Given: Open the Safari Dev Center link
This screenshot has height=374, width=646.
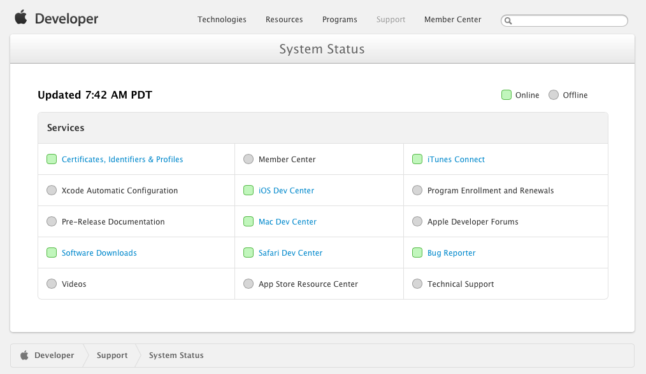Looking at the screenshot, I should tap(291, 253).
